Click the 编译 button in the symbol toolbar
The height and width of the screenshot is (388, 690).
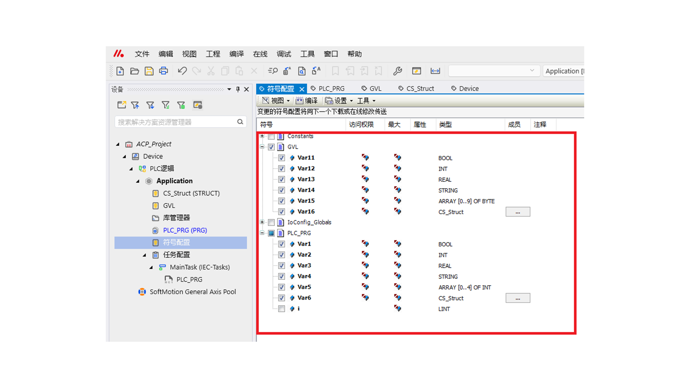(307, 101)
